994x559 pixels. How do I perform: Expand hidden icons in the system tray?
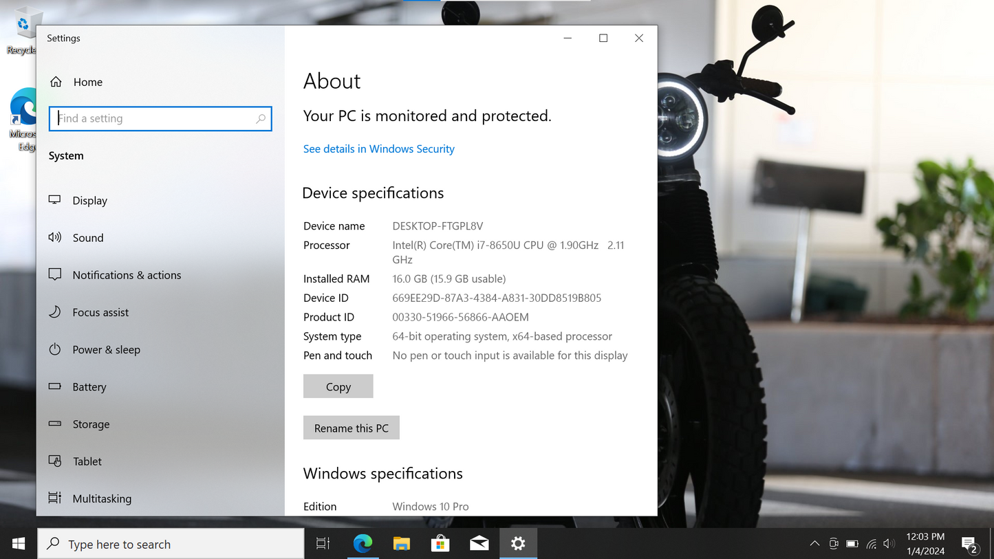(x=814, y=543)
